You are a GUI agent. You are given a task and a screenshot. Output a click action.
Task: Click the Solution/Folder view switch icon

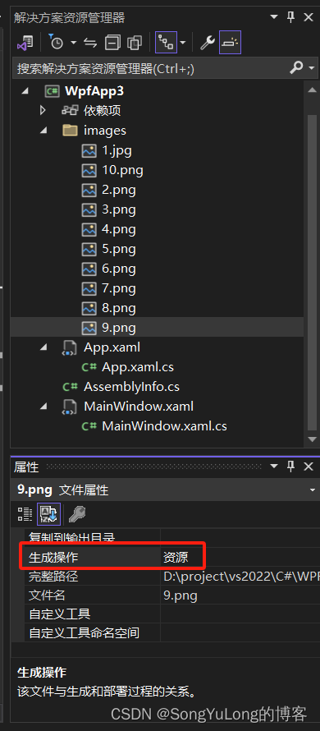(x=25, y=43)
